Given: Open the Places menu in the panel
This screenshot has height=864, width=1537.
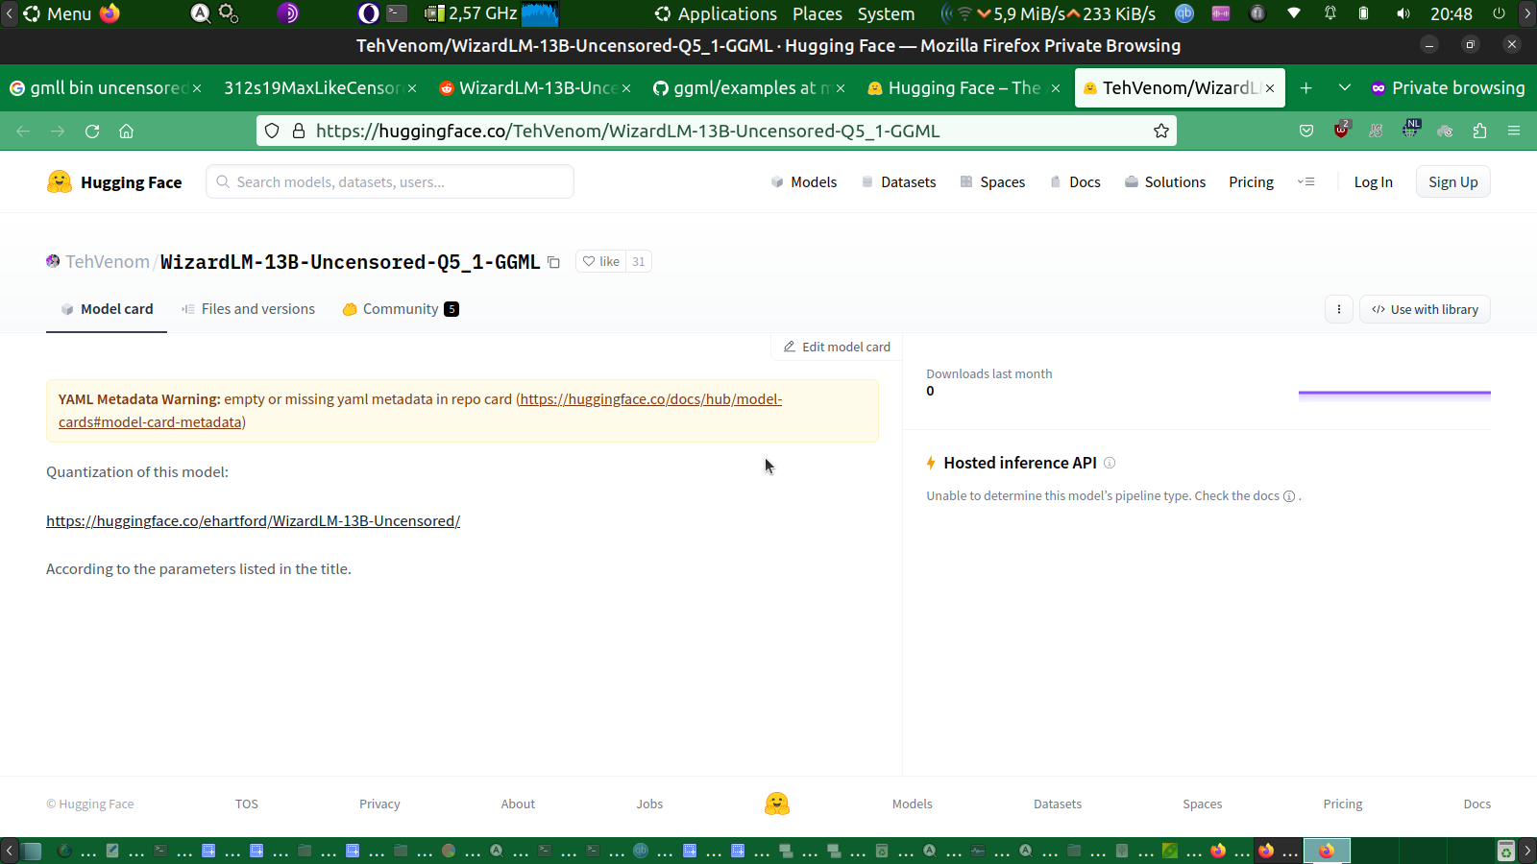Looking at the screenshot, I should coord(817,13).
